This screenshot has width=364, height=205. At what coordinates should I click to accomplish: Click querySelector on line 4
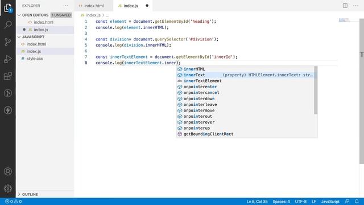click(x=170, y=39)
